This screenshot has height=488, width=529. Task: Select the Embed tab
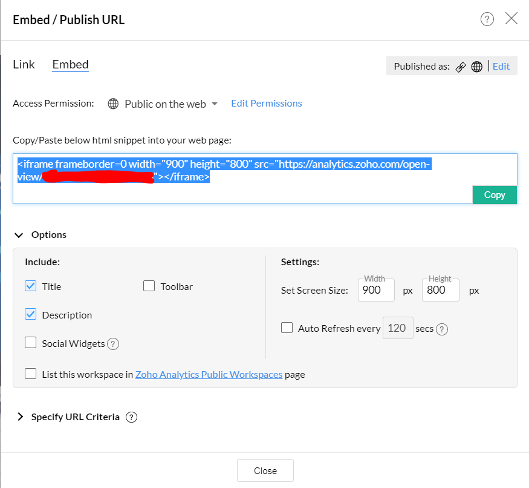[x=70, y=64]
